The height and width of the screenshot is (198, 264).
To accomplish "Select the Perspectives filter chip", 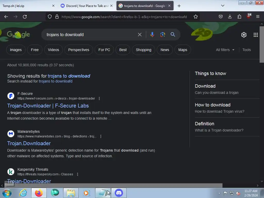I will pyautogui.click(x=79, y=50).
